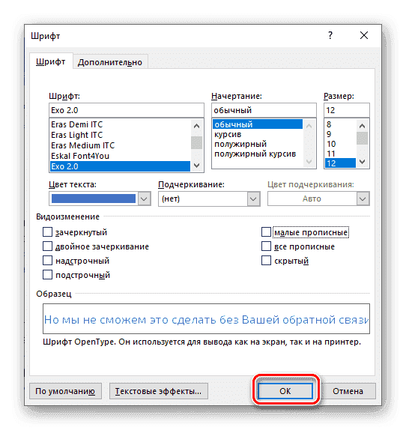Select обычный style in list
This screenshot has width=406, height=430.
[x=258, y=124]
